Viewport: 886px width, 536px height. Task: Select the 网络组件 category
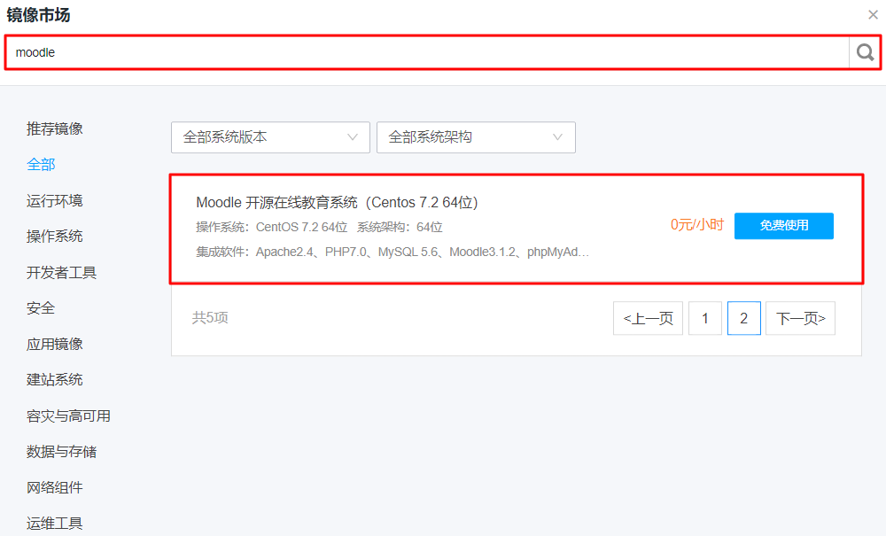(x=54, y=487)
